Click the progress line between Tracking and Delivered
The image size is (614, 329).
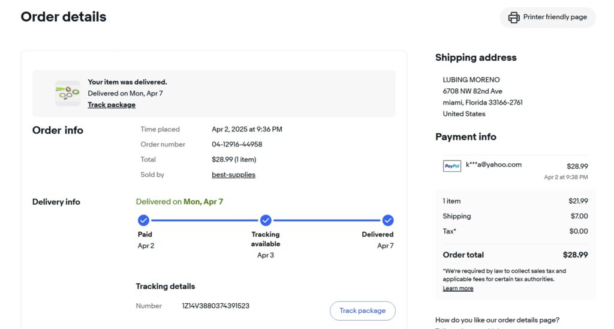[327, 220]
